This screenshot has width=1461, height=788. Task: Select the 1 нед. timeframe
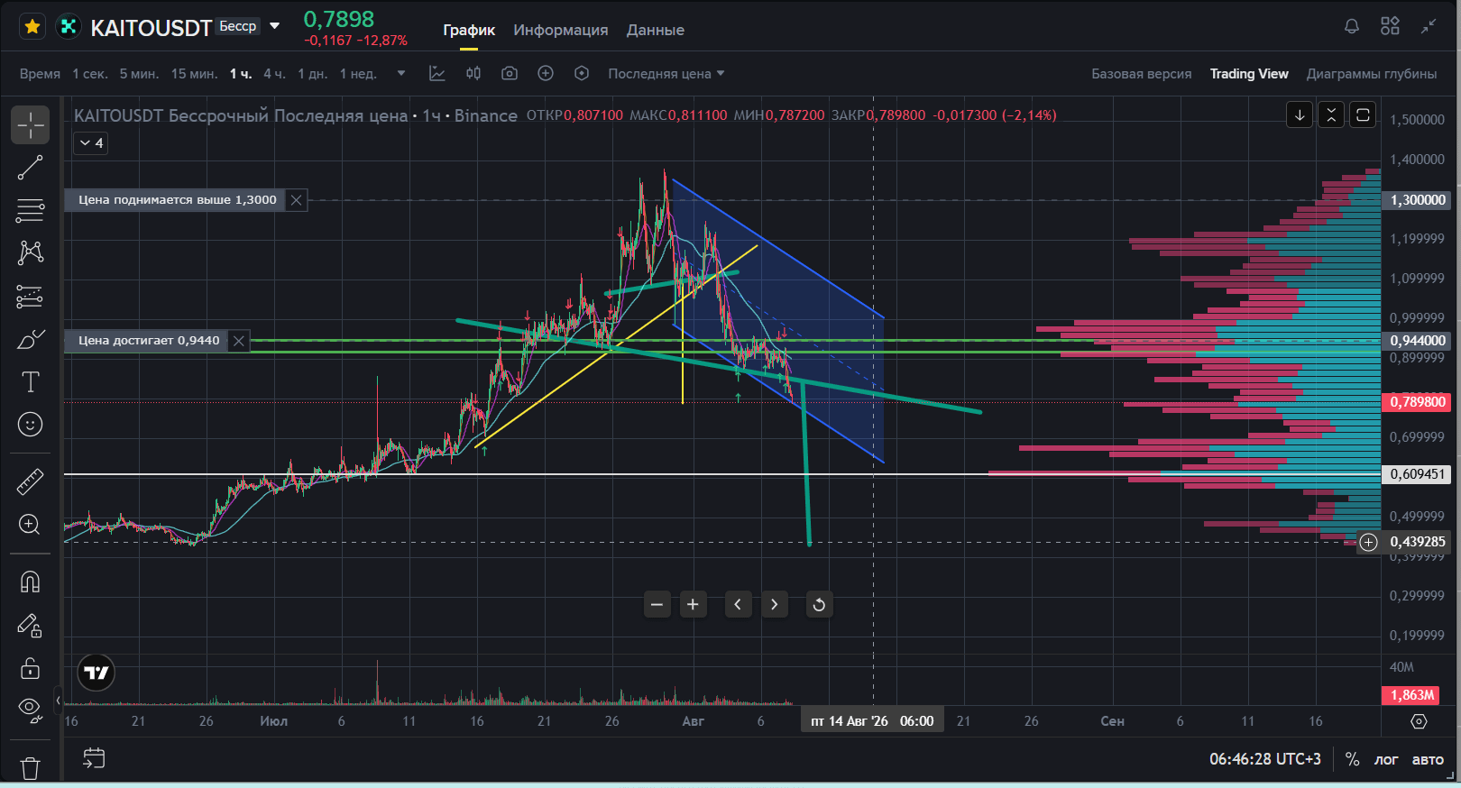pyautogui.click(x=358, y=74)
